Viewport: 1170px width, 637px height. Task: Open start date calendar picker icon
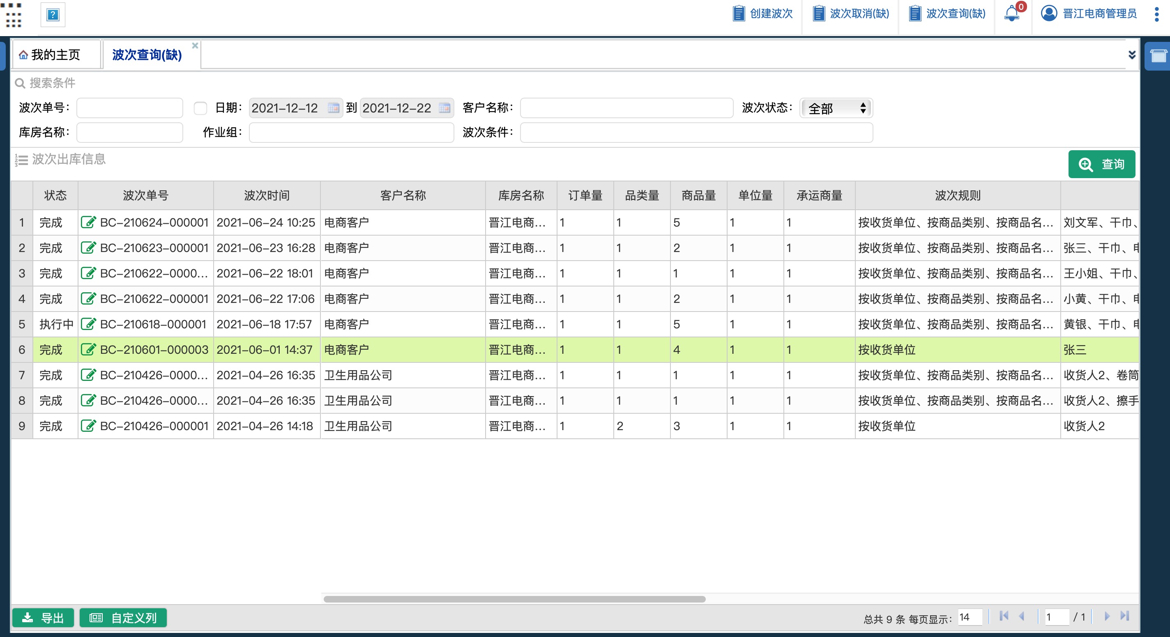[x=334, y=108]
